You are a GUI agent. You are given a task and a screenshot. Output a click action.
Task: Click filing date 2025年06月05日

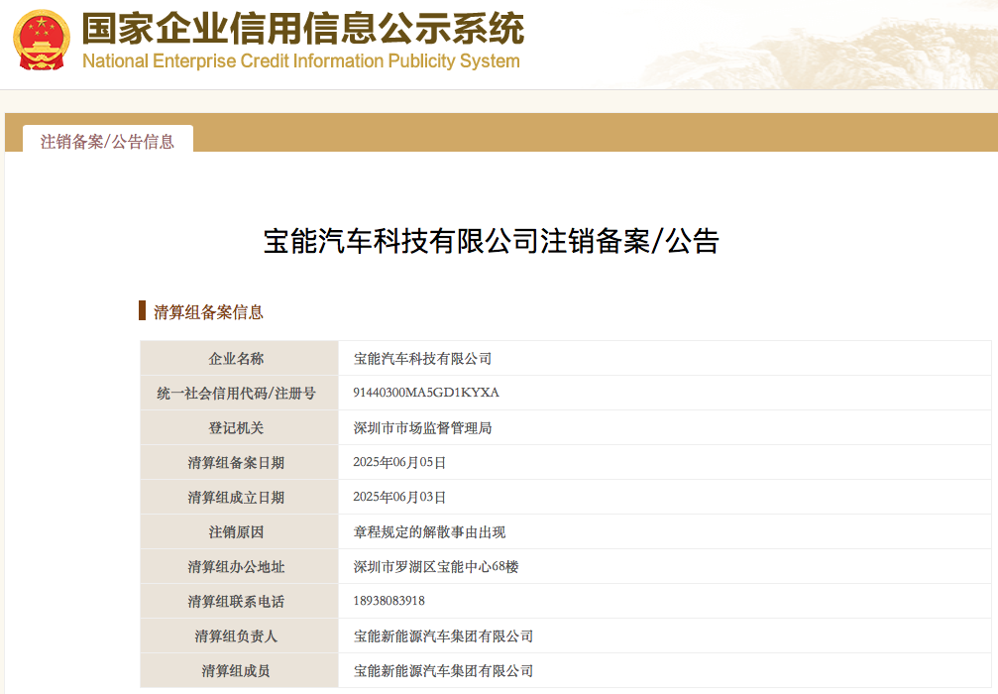pyautogui.click(x=399, y=462)
